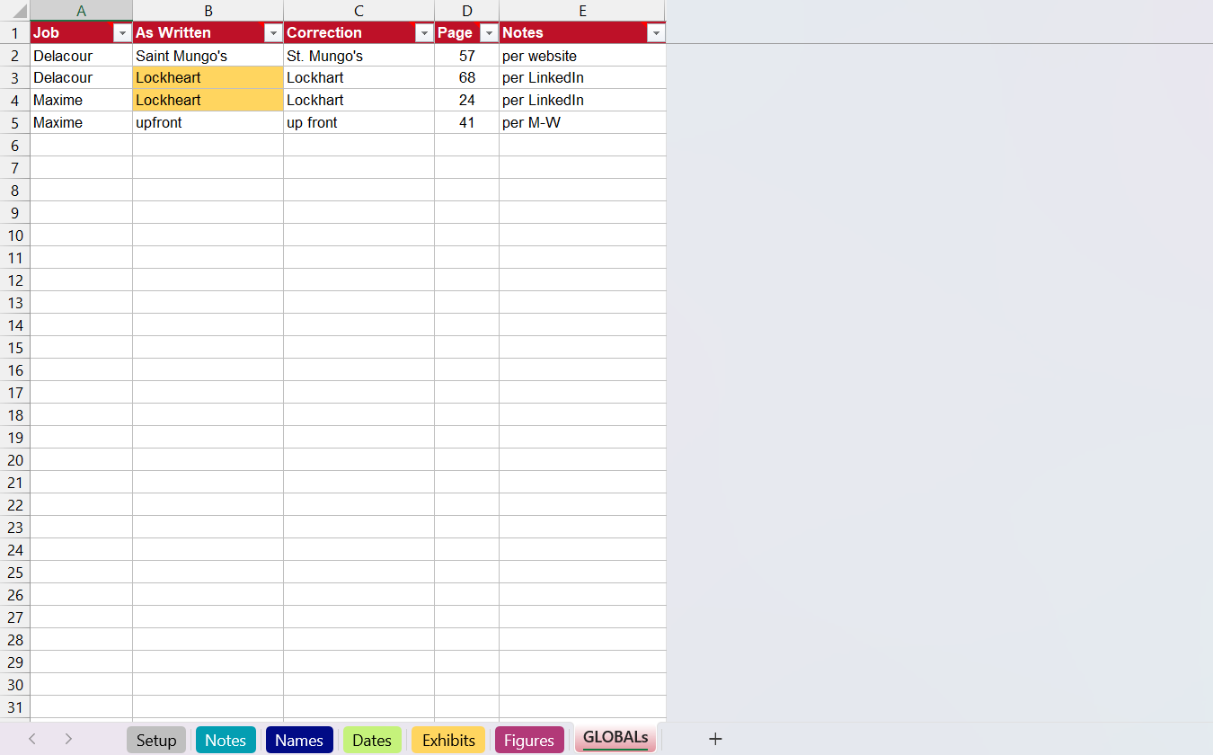1213x755 pixels.
Task: Click the cell 'up front'
Action: pos(359,123)
